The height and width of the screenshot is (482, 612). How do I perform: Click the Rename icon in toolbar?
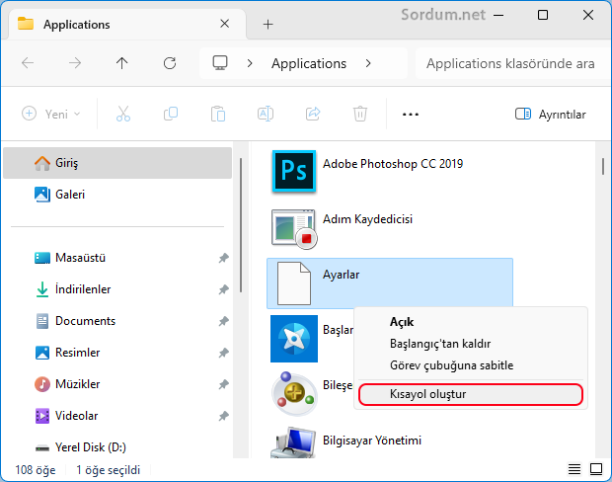tap(266, 114)
